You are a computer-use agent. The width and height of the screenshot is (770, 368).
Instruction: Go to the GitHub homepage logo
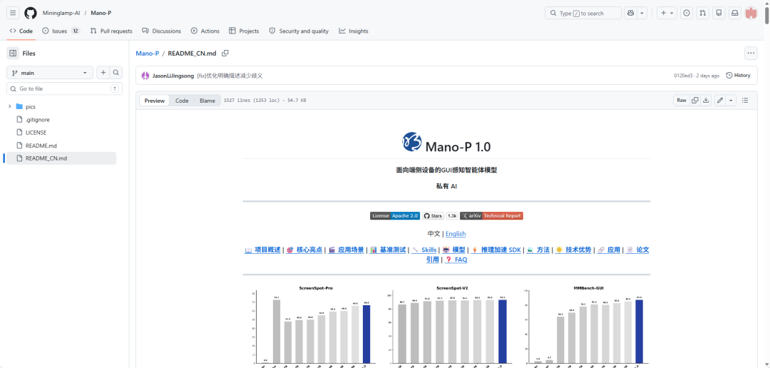pyautogui.click(x=31, y=14)
